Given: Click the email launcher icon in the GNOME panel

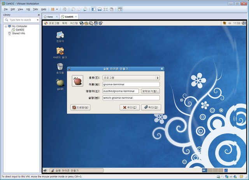Looking at the screenshot, I should (86, 23).
